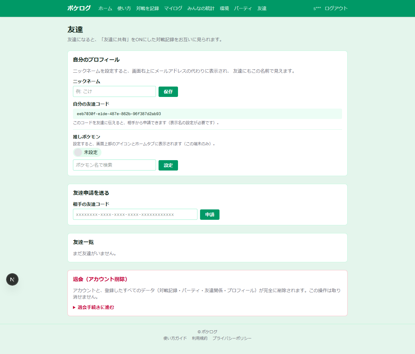
Task: Go to ホーム in the navigation bar
Action: point(105,8)
